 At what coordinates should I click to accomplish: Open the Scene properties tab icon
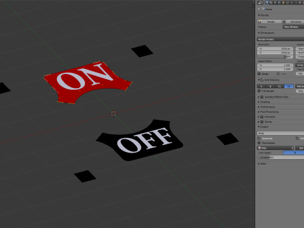point(275,3)
